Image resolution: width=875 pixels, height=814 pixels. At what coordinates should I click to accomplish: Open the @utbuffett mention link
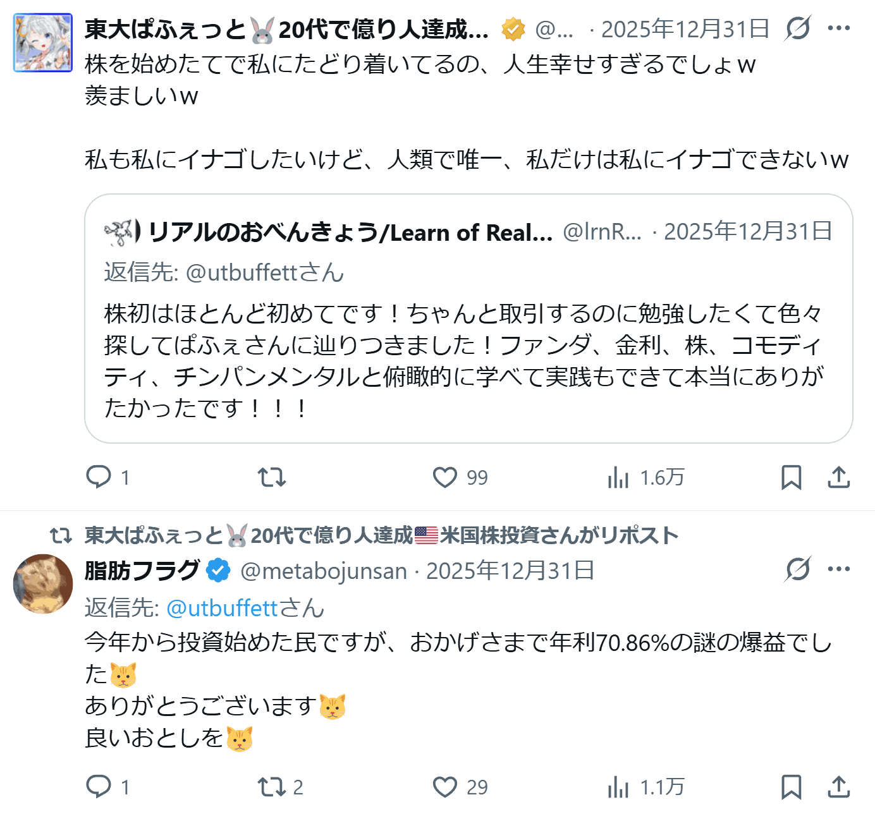tap(222, 608)
